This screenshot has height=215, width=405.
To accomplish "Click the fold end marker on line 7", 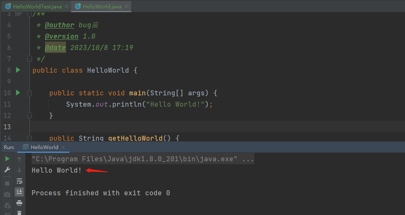I will pos(30,59).
